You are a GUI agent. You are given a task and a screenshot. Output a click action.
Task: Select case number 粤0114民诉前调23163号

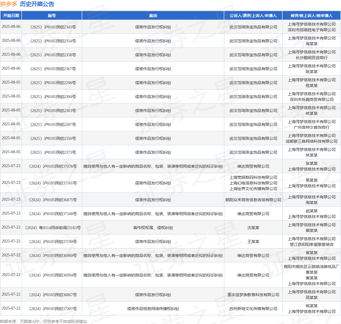[53, 228]
